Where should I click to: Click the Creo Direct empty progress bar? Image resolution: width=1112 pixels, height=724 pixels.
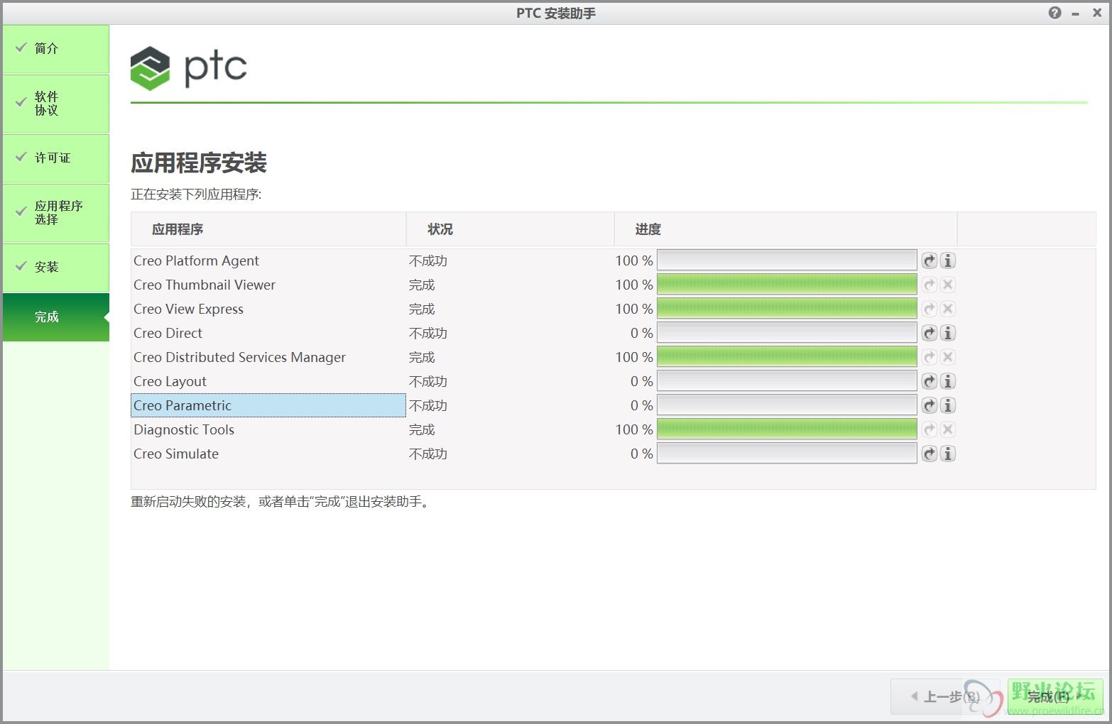tap(787, 333)
